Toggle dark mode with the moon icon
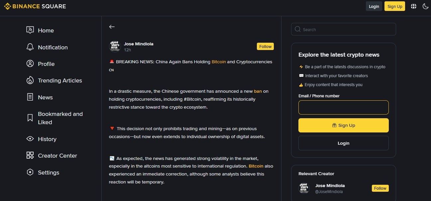This screenshot has width=431, height=201. click(x=425, y=6)
